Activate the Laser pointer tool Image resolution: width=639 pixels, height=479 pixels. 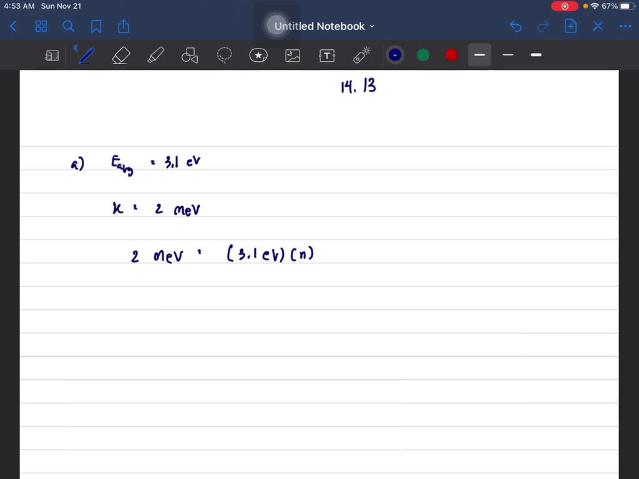tap(361, 55)
